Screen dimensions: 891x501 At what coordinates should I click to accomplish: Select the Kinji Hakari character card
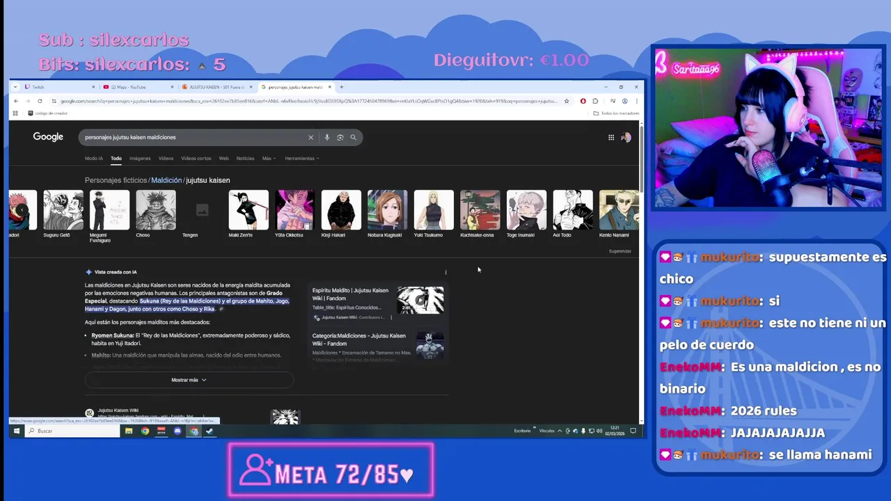[x=341, y=214]
